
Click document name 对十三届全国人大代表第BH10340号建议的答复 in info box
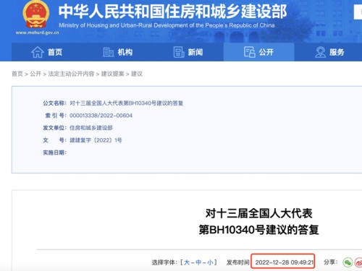coord(127,103)
